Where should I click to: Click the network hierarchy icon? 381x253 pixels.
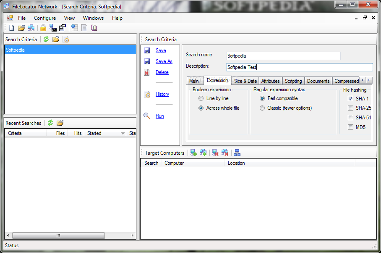click(x=237, y=153)
